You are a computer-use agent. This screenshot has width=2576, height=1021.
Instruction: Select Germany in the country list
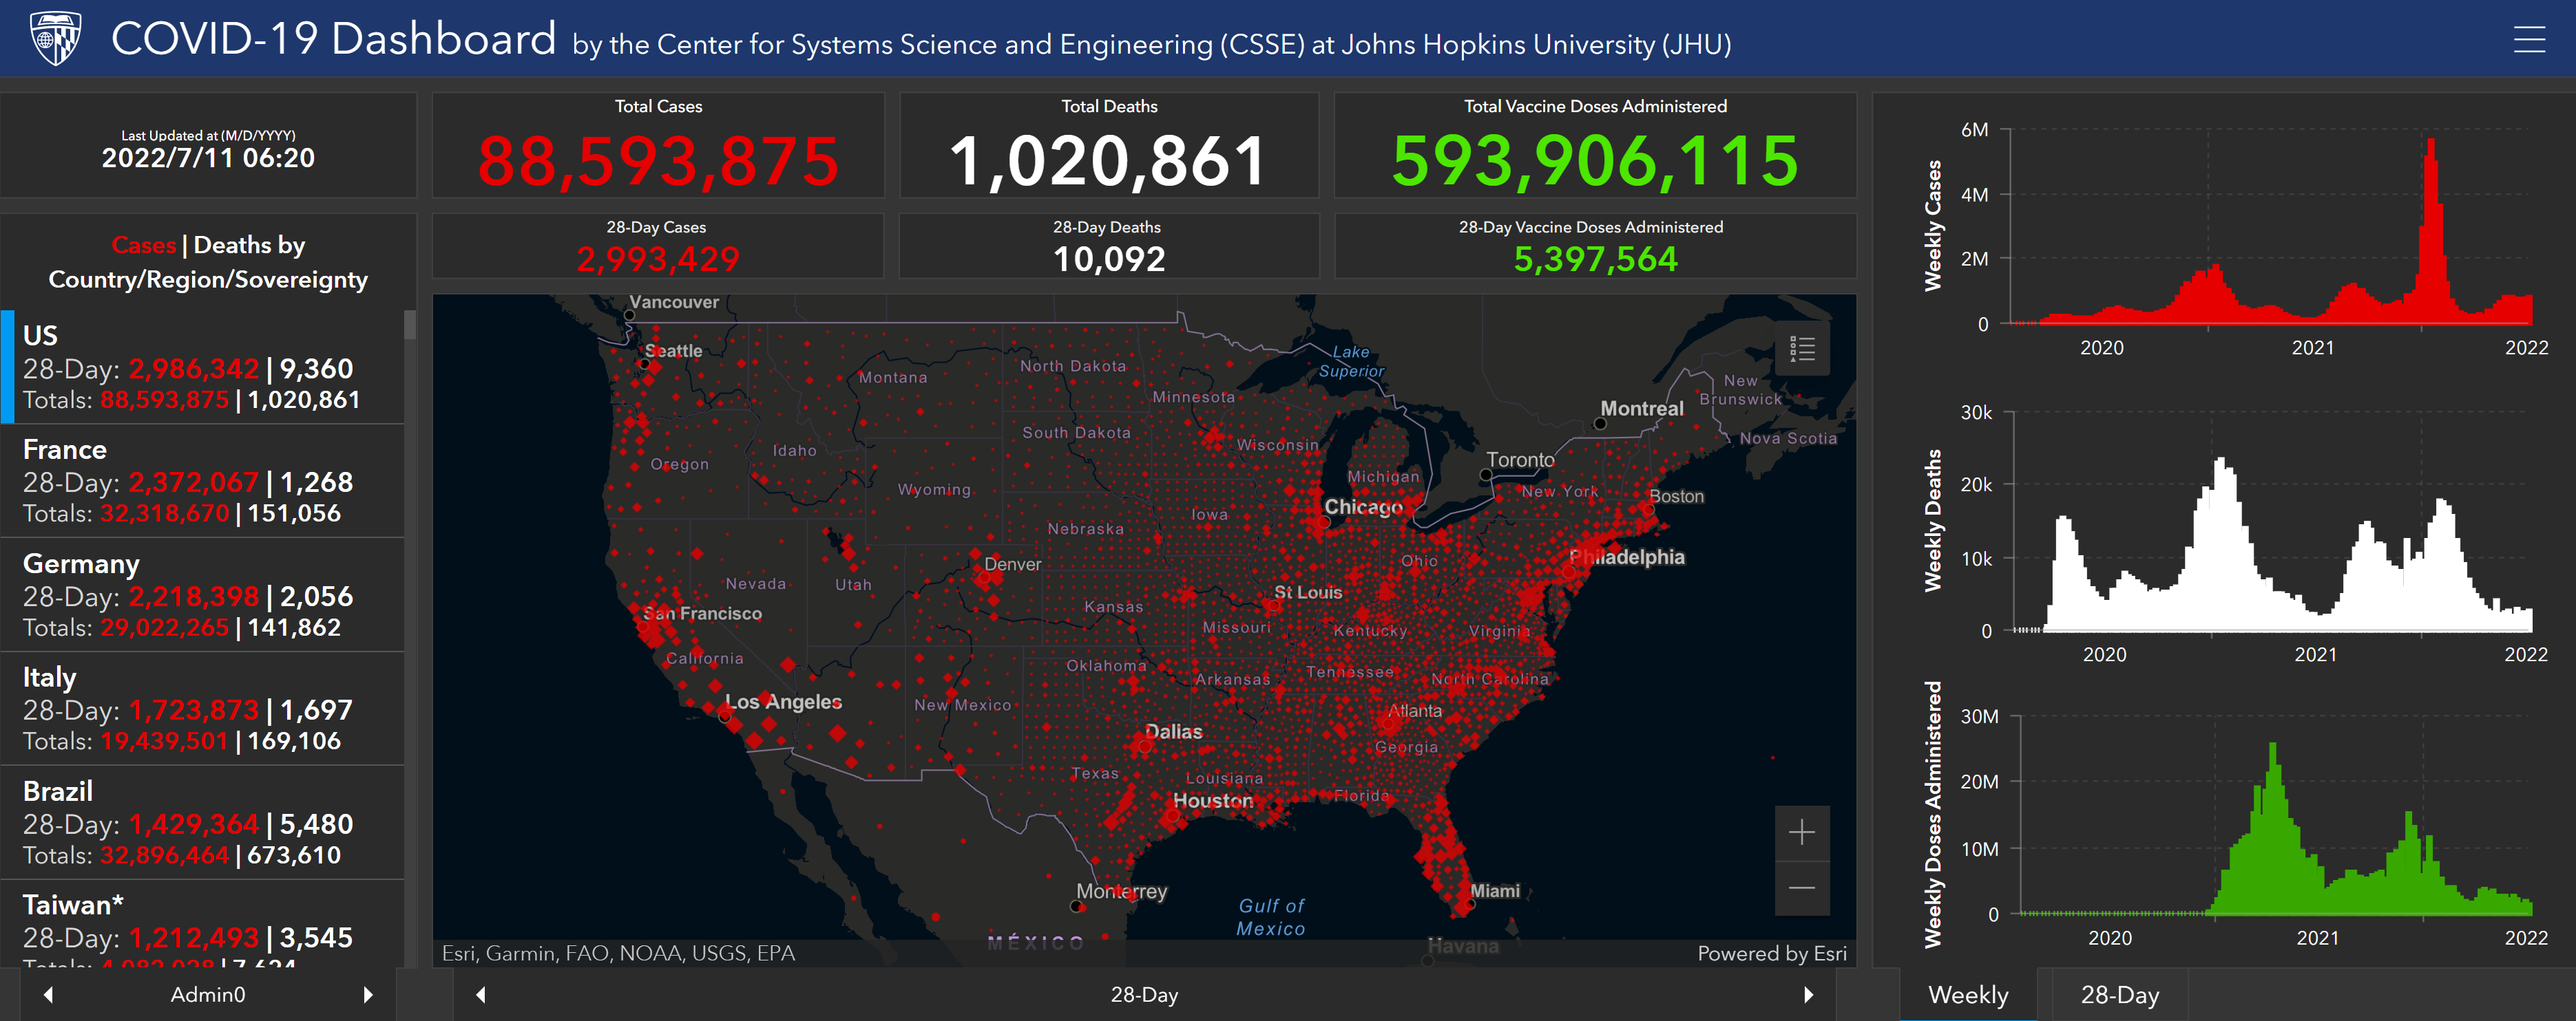point(200,595)
